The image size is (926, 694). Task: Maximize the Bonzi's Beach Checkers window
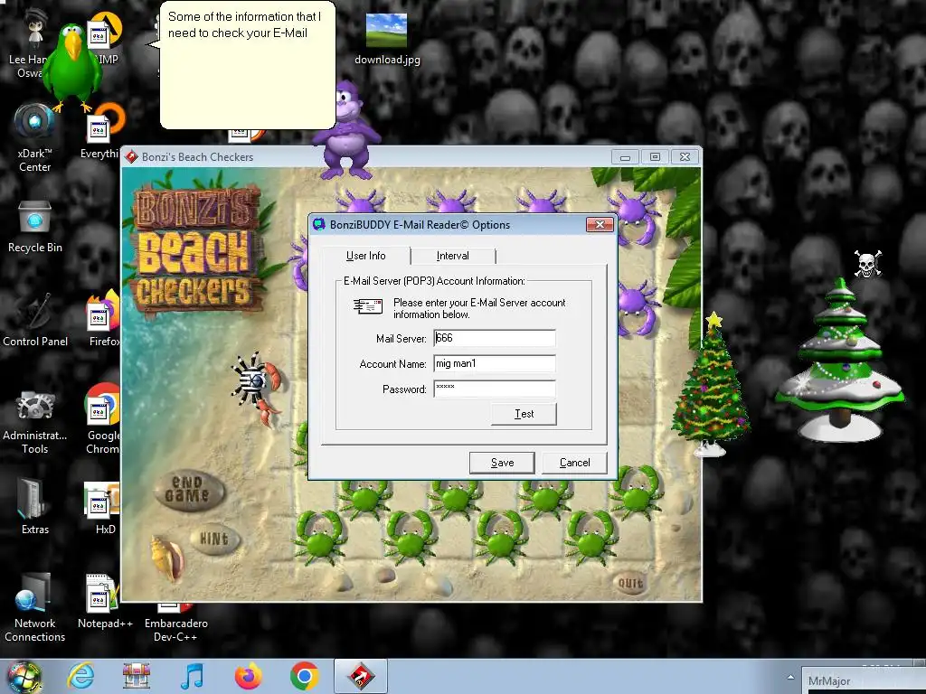(655, 157)
